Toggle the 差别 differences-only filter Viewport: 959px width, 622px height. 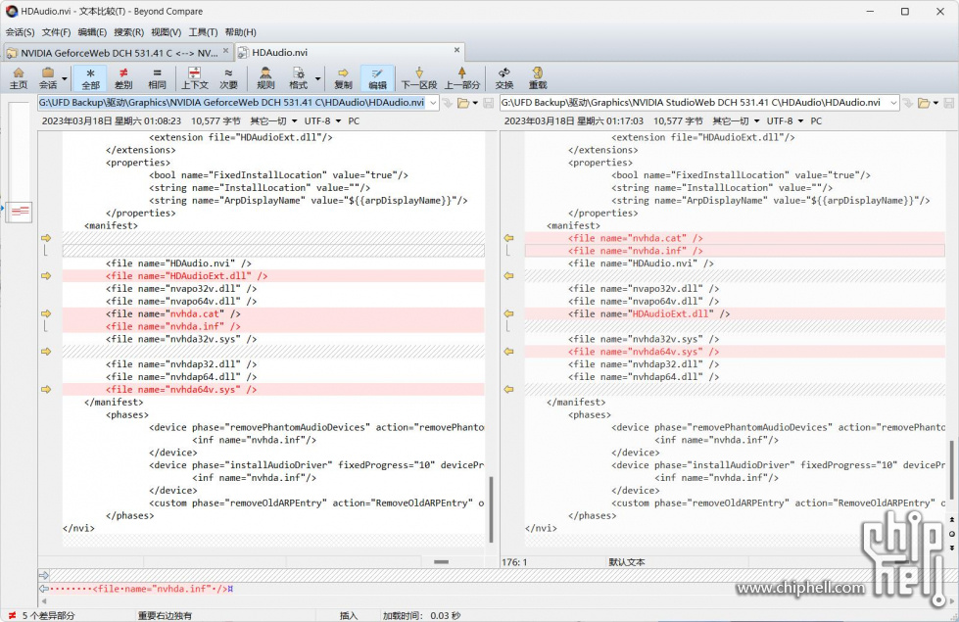pos(123,78)
